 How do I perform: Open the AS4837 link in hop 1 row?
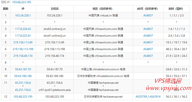coord(148,15)
